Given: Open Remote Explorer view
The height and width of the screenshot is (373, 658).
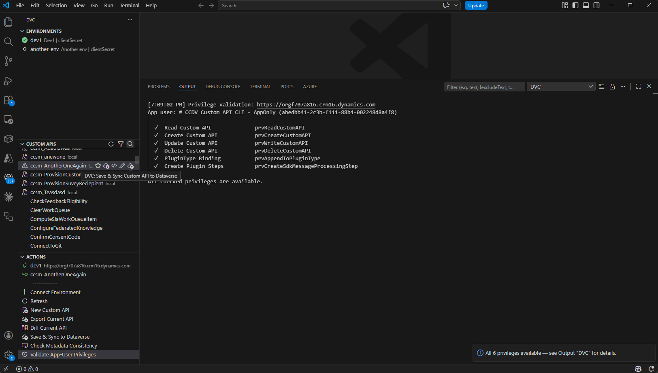Looking at the screenshot, I should pyautogui.click(x=9, y=119).
